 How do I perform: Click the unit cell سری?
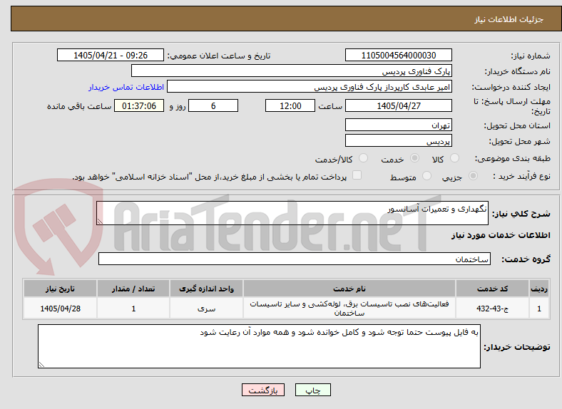206,308
